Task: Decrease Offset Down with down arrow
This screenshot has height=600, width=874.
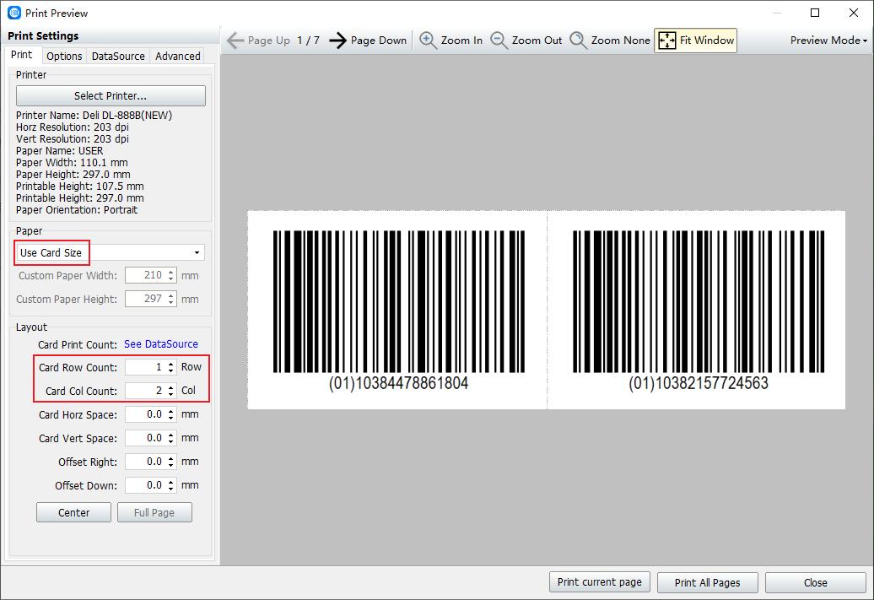Action: click(171, 489)
